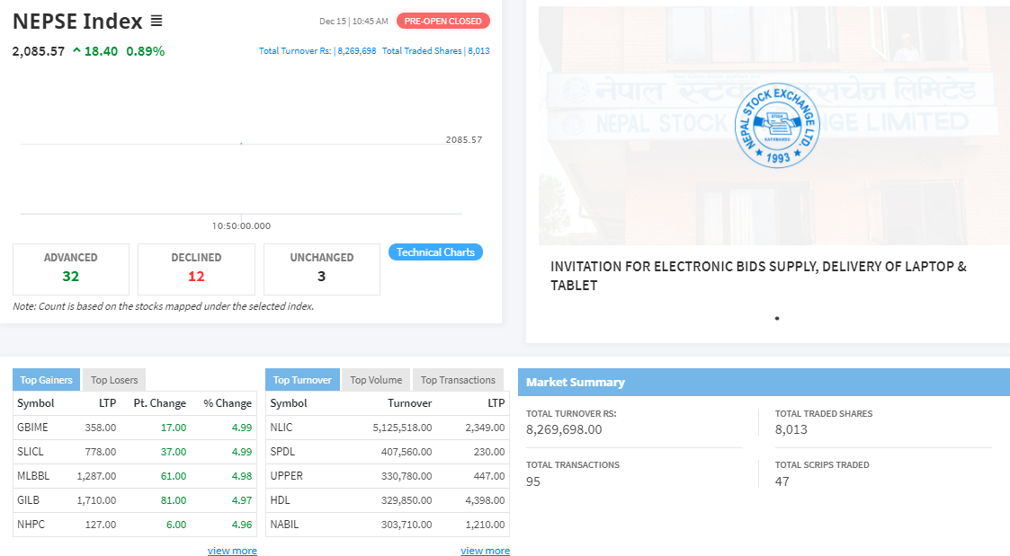Click the DECLINED count box
Viewport: 1010px width, 556px height.
pos(196,269)
